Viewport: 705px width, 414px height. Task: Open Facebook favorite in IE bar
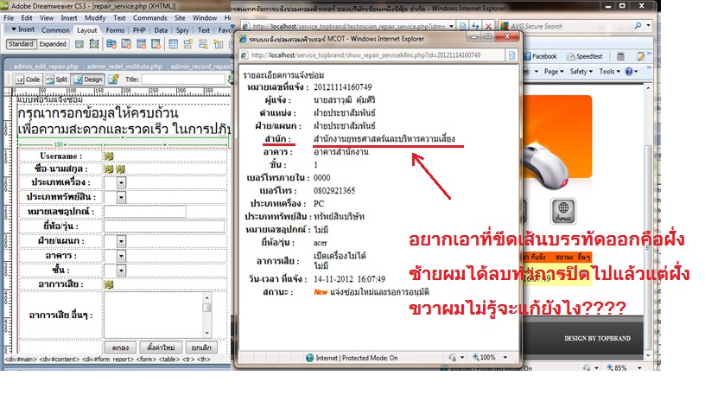(541, 56)
